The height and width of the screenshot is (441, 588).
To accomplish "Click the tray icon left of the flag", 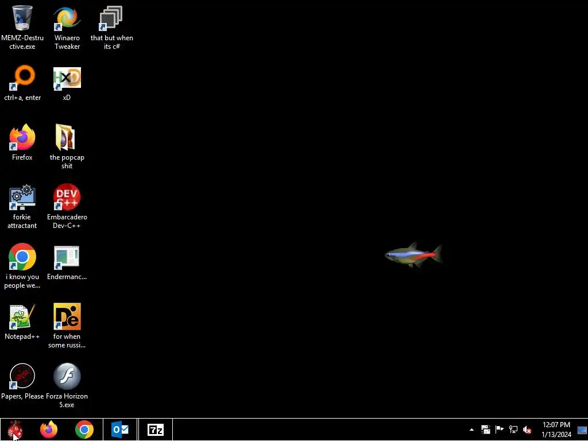I will click(486, 430).
